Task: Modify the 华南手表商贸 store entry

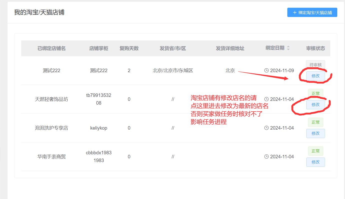Action: click(x=316, y=162)
